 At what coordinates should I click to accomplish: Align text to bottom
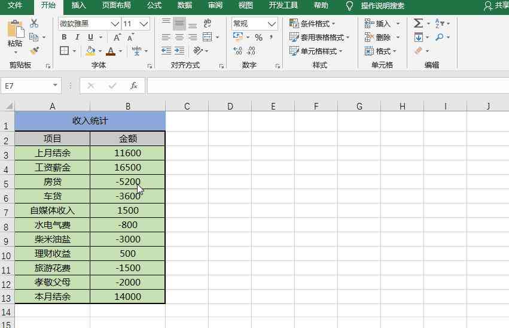click(193, 25)
